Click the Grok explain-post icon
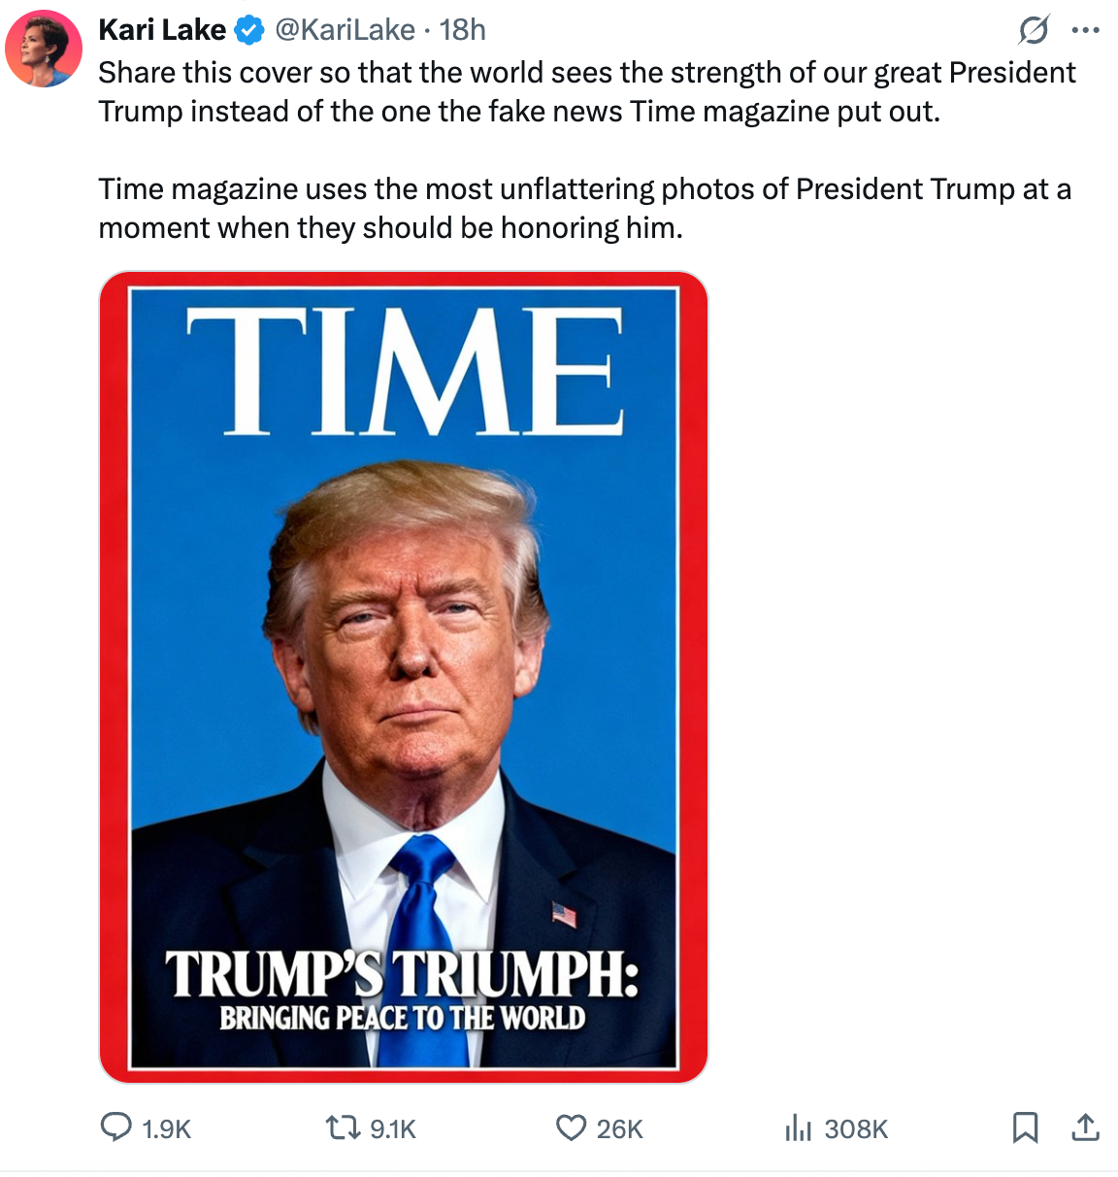The image size is (1118, 1177). [1034, 31]
